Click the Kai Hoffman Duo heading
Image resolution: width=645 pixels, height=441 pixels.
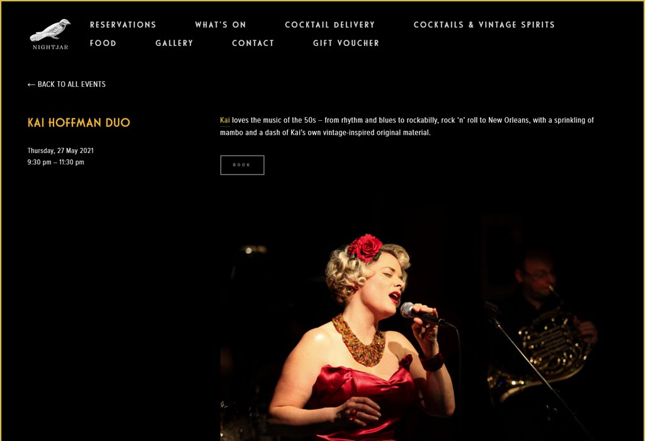pyautogui.click(x=79, y=123)
